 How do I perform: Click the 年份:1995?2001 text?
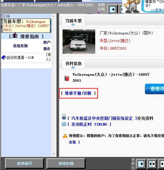113,48
